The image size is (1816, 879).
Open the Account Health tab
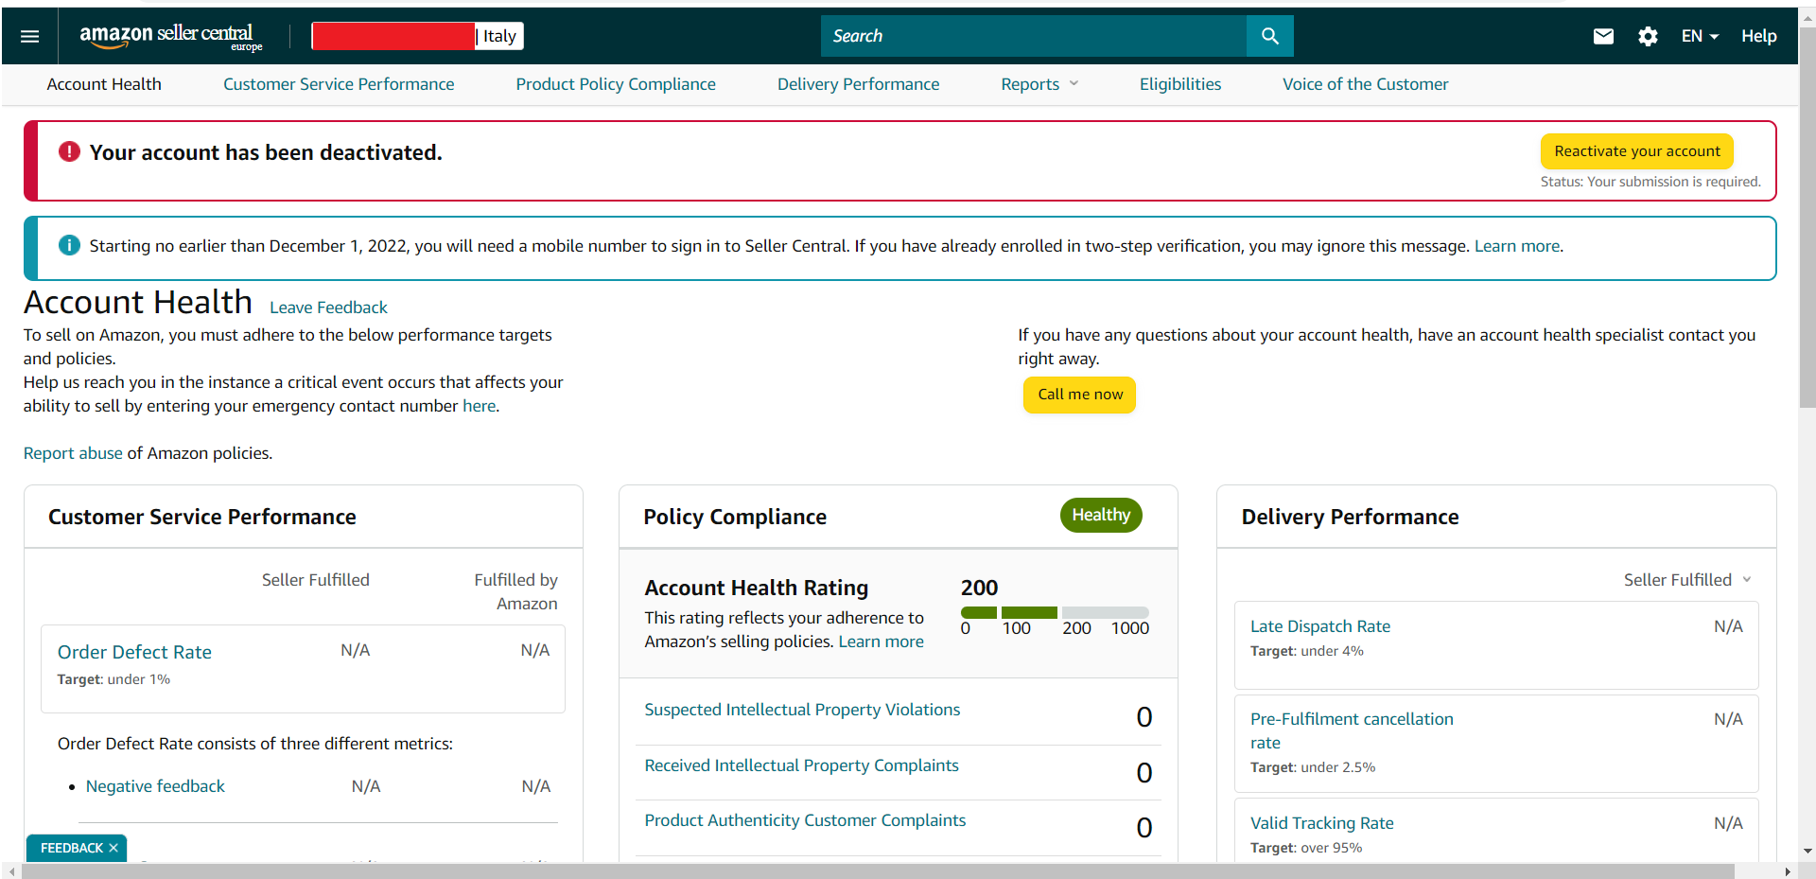(104, 84)
